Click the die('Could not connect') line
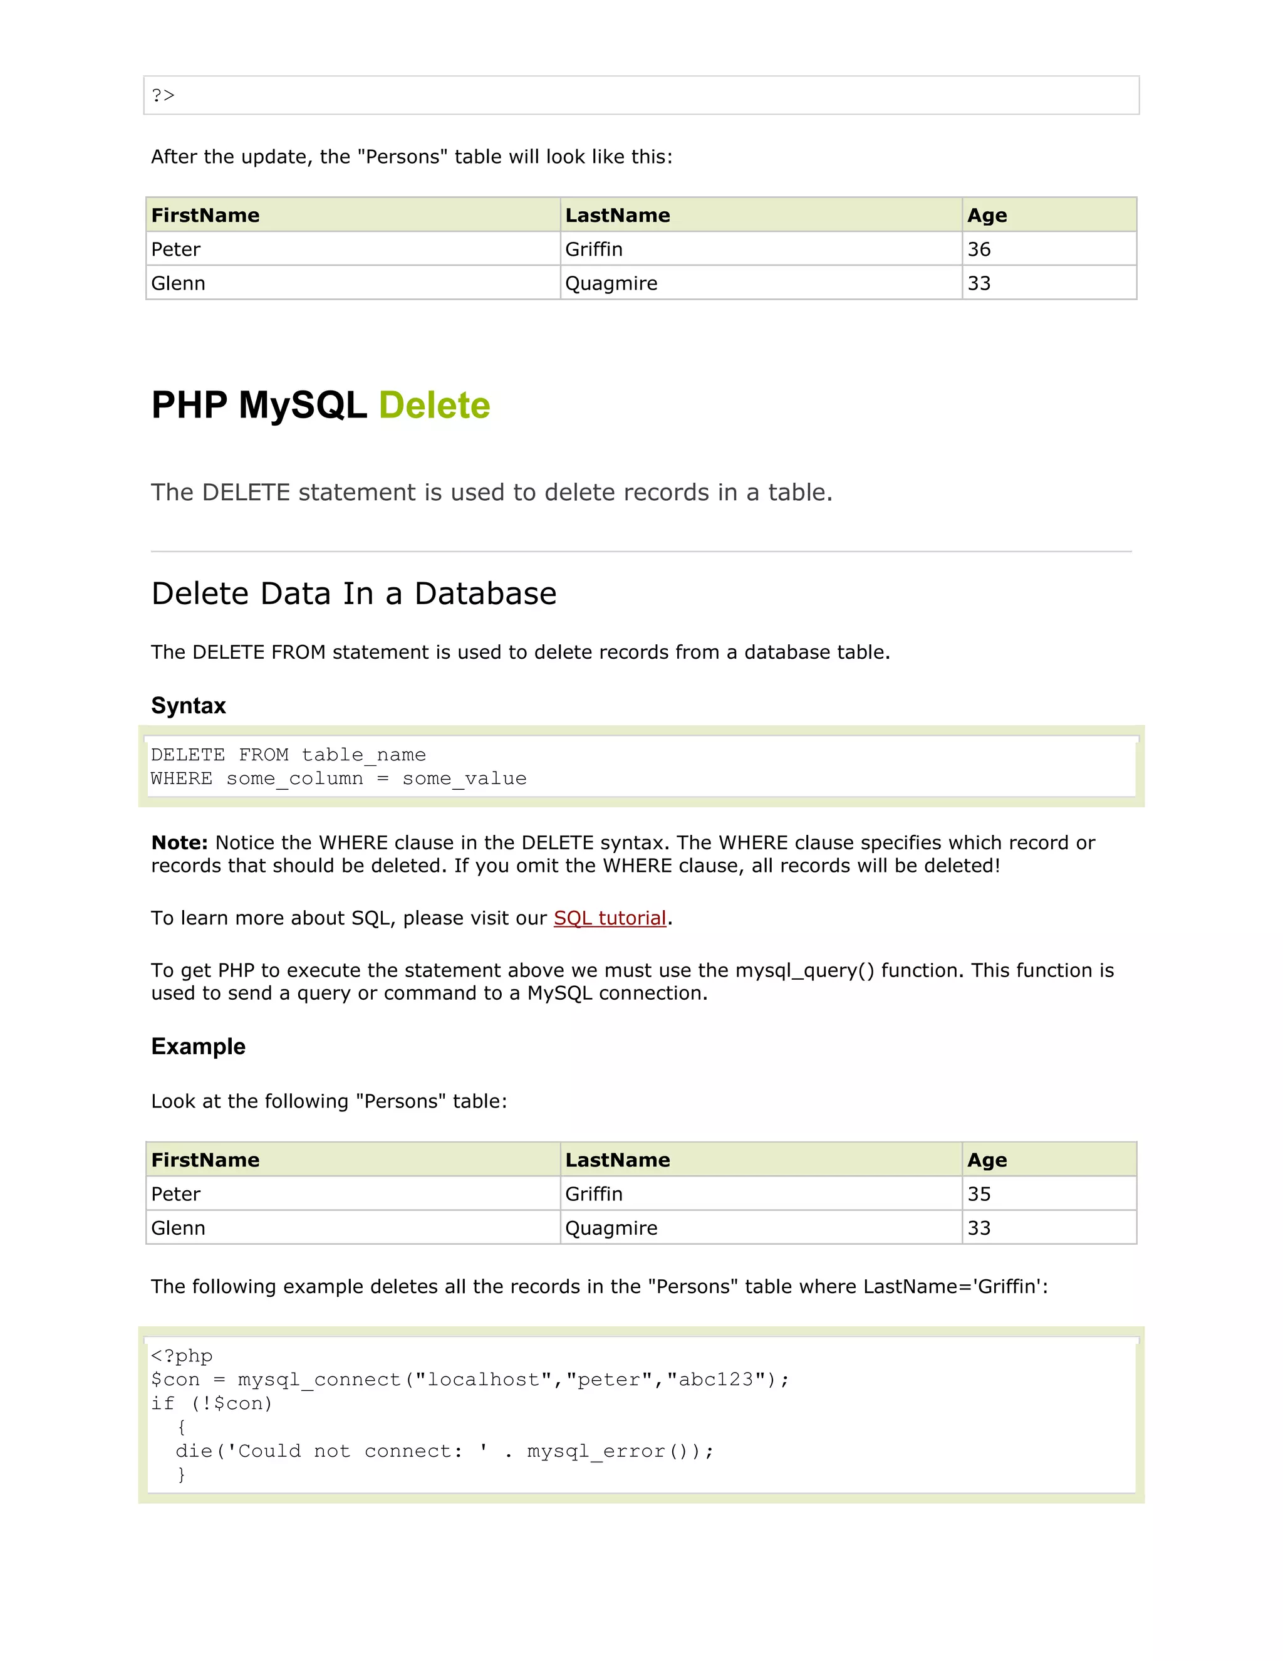 point(445,1450)
